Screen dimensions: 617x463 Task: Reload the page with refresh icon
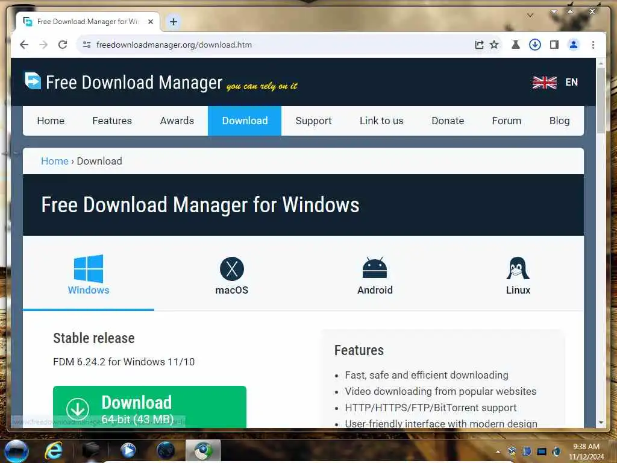tap(63, 45)
